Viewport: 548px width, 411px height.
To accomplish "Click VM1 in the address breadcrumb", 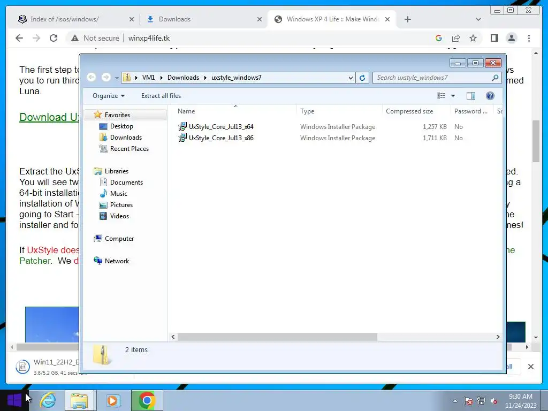I will point(148,78).
